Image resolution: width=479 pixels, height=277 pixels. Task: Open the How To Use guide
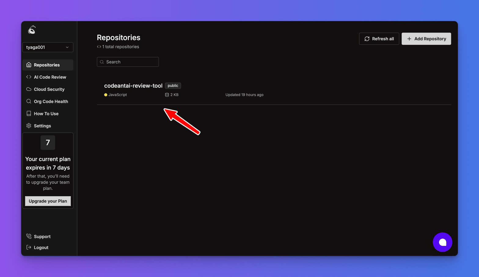[48, 114]
